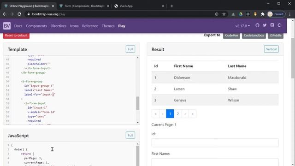Click the page vertical scrollbar
This screenshot has height=166, width=295.
293,59
